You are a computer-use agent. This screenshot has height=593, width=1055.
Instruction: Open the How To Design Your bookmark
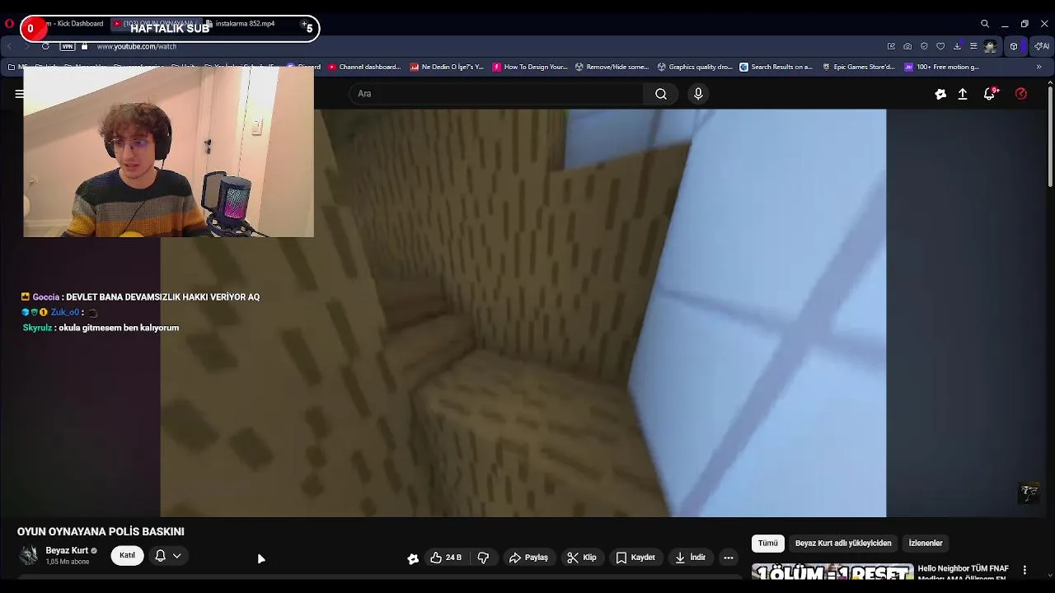[530, 67]
